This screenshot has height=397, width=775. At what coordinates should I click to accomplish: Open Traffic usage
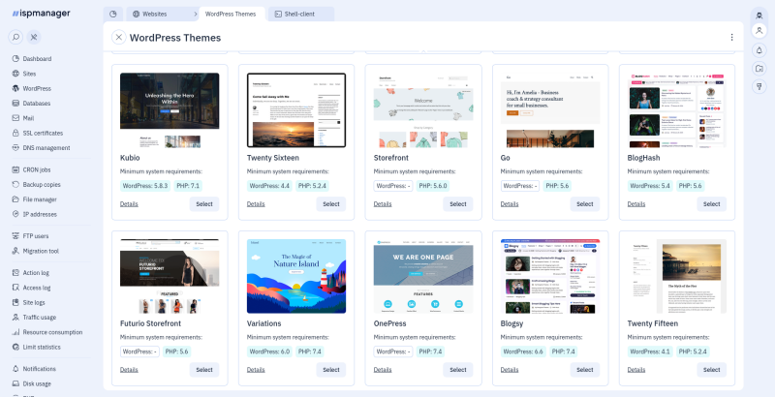click(x=39, y=317)
